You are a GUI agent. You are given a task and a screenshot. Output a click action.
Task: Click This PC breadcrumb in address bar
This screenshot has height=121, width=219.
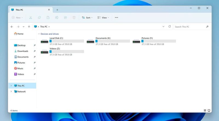(x=44, y=26)
